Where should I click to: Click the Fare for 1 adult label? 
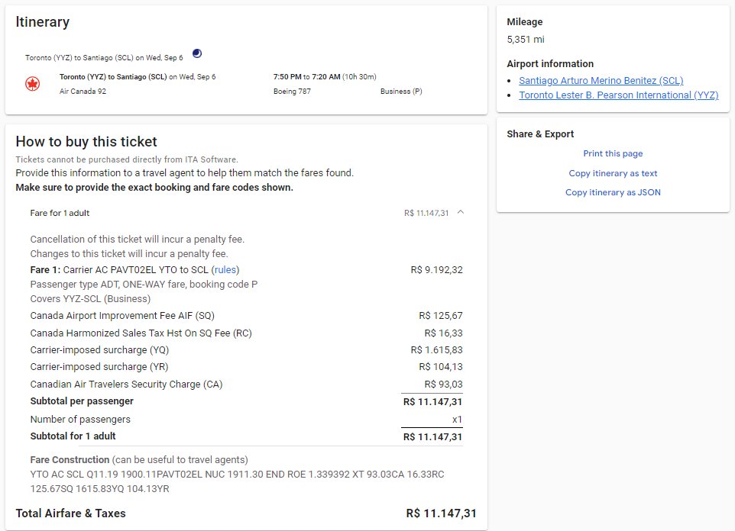tap(60, 213)
